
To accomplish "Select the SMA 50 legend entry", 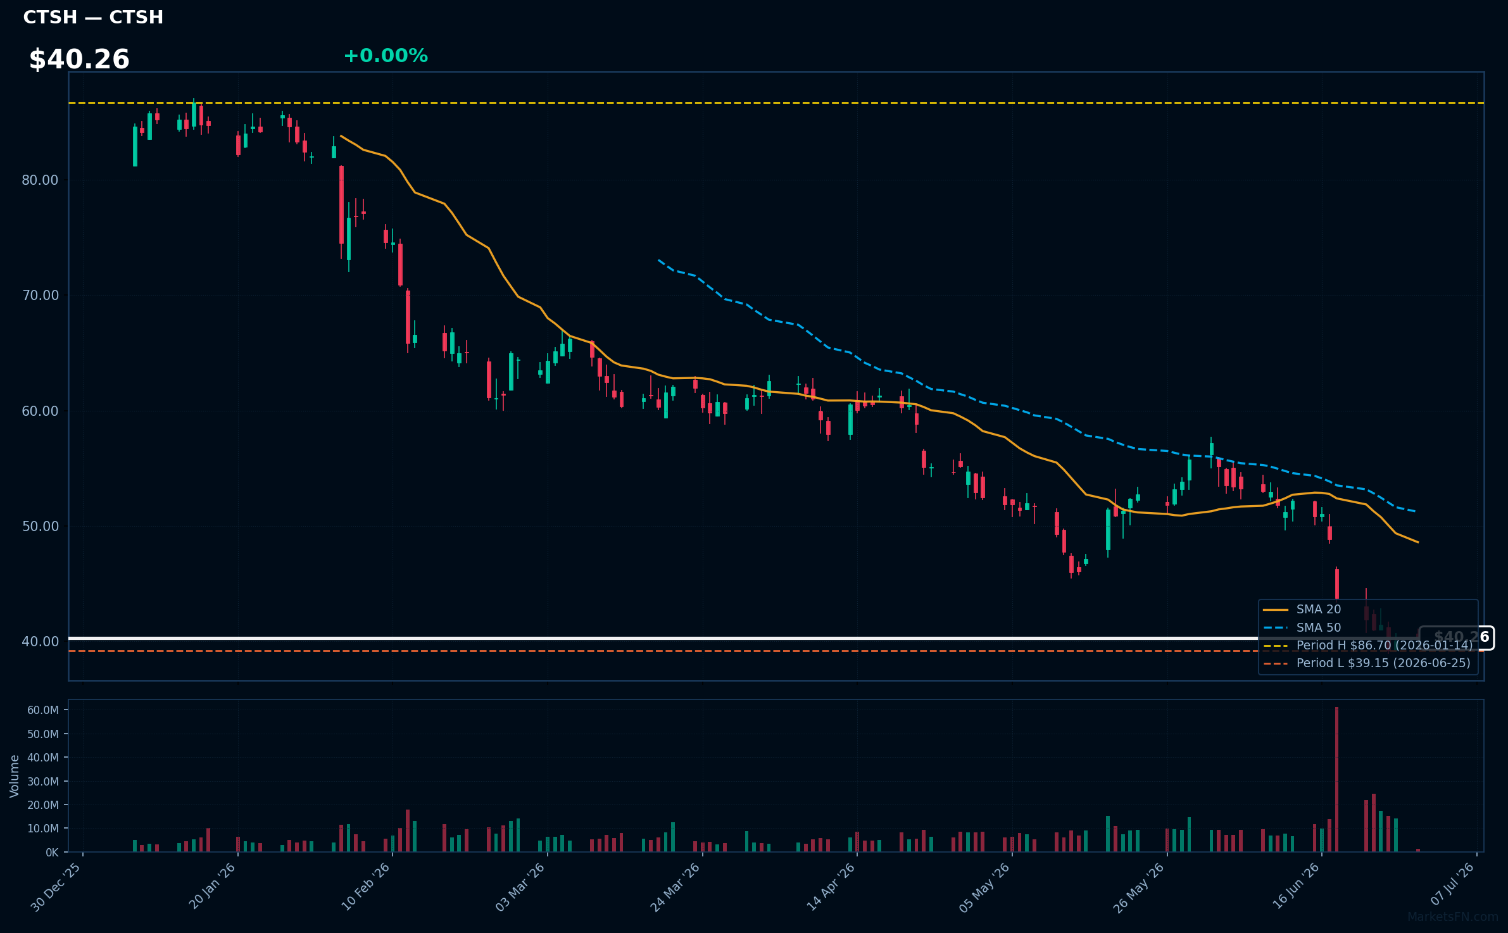I will 1318,627.
